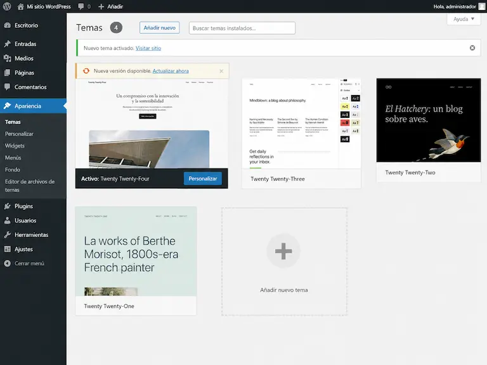Click the Cerrar menú collapse arrow icon
Viewport: 487px width, 365px height.
pyautogui.click(x=8, y=263)
